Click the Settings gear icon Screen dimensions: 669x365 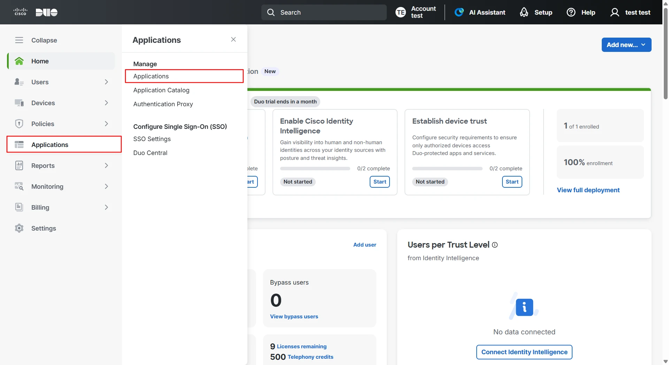tap(19, 228)
